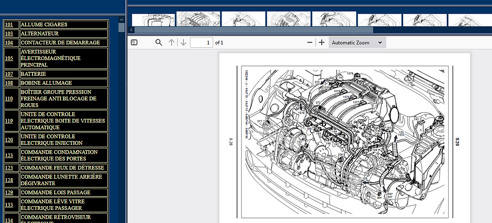
Task: Open link 134 COMMANDE RÉTROVISEUR
Action: tap(9, 221)
